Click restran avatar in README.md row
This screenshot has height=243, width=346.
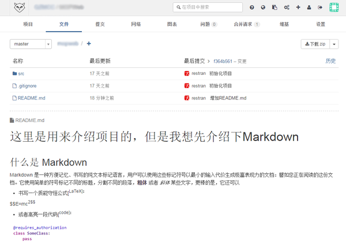pos(187,98)
